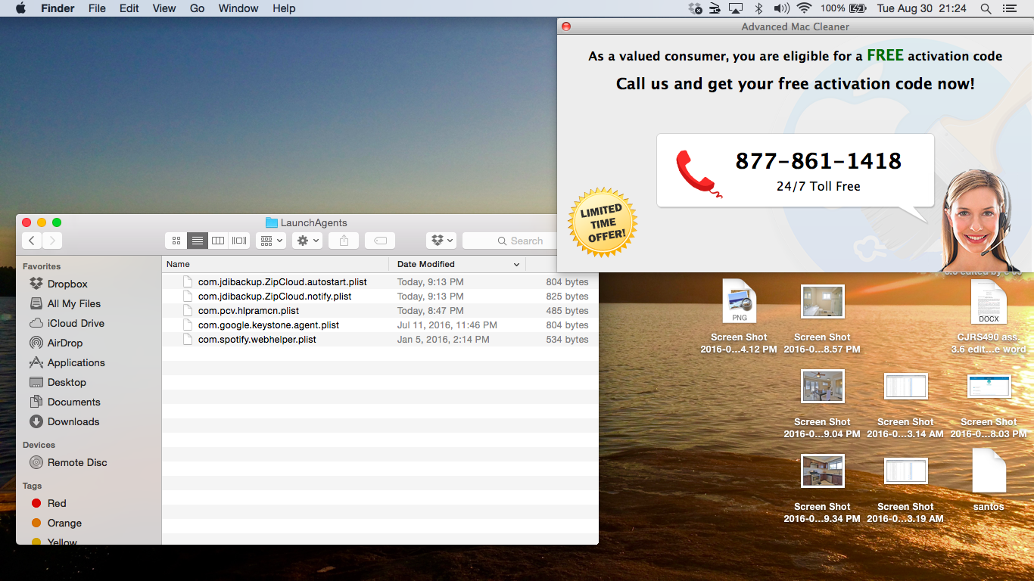Switch Finder to icon view

[176, 241]
